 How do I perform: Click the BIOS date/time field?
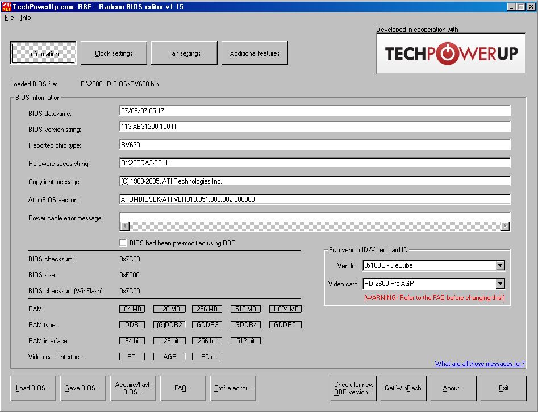pos(315,111)
